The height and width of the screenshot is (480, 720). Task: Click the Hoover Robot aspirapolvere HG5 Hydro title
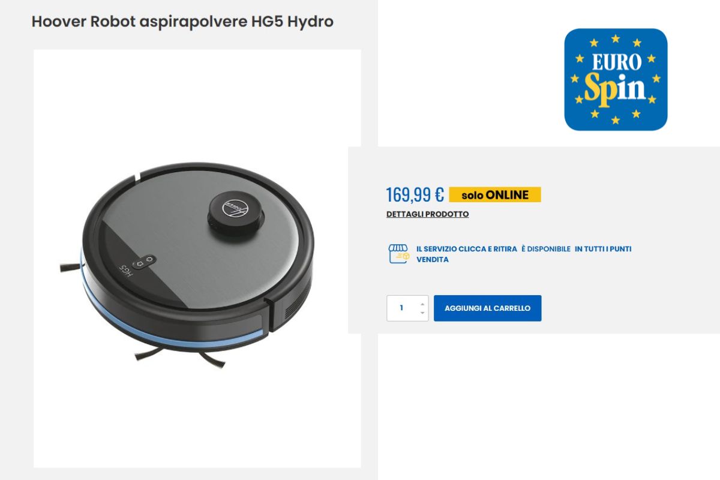coord(182,22)
